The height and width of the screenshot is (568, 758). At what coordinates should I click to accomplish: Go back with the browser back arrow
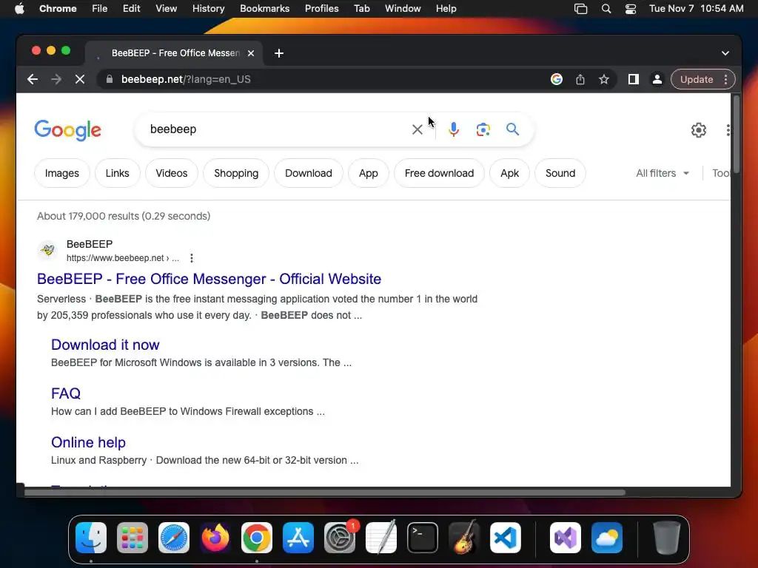pos(33,79)
